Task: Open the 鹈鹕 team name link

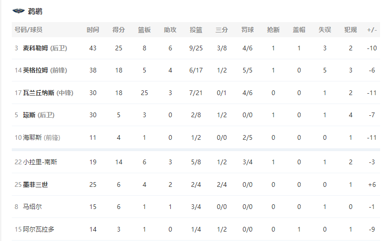Action: pos(35,11)
